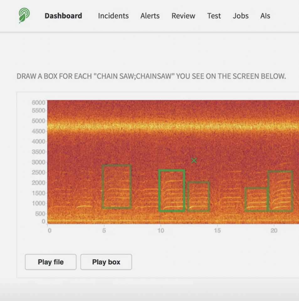Switch to the Review page
The width and height of the screenshot is (299, 301).
tap(183, 16)
